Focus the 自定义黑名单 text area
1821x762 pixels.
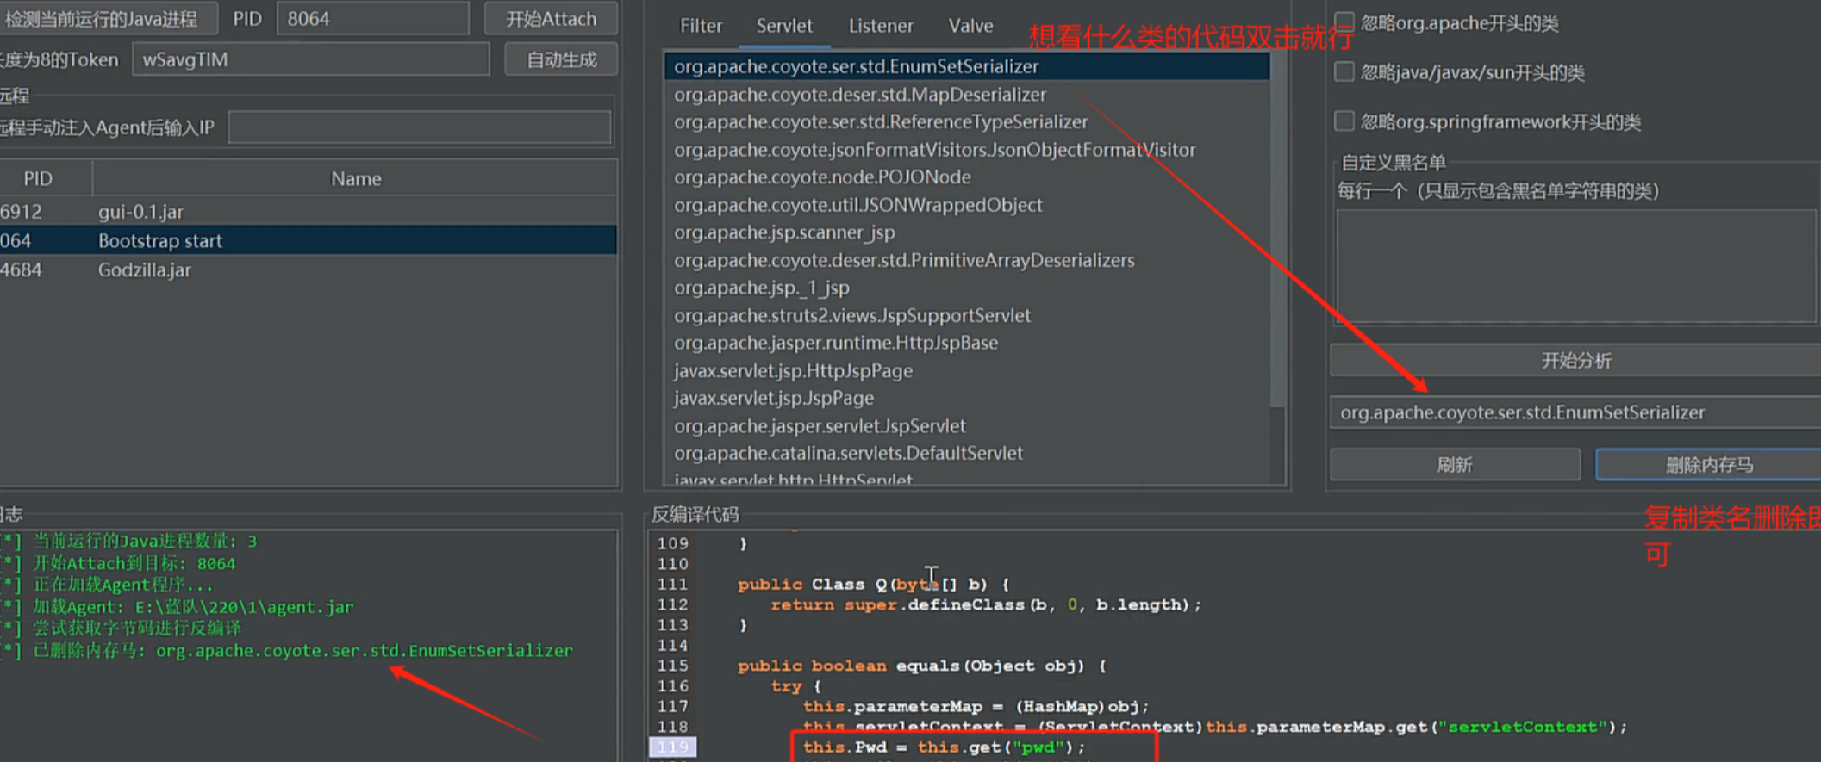[x=1575, y=266]
